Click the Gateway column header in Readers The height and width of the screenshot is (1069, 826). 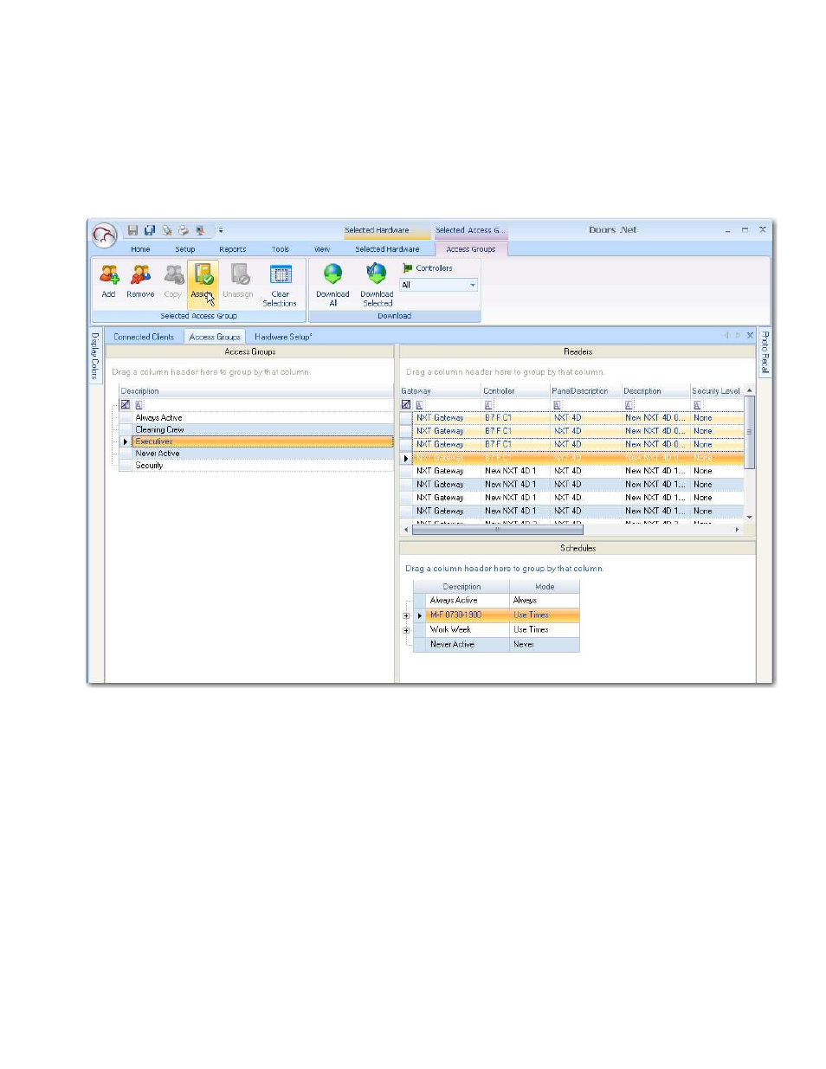(441, 391)
